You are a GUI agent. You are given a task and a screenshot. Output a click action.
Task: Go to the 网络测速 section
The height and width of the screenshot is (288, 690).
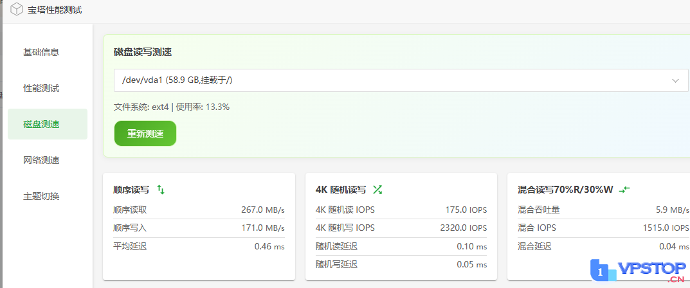tap(41, 160)
